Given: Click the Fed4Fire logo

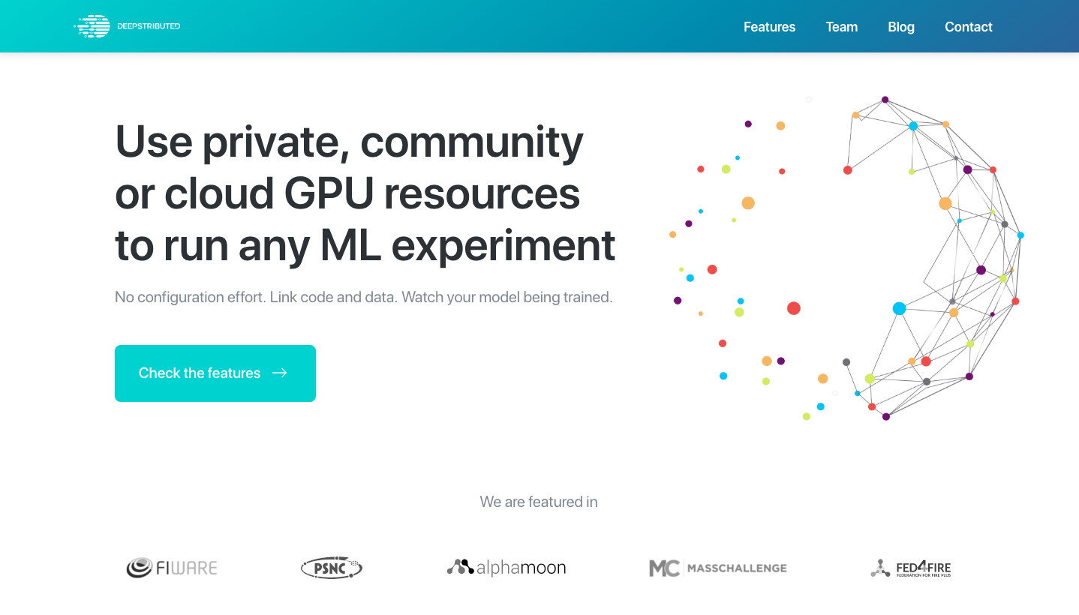Looking at the screenshot, I should [910, 568].
